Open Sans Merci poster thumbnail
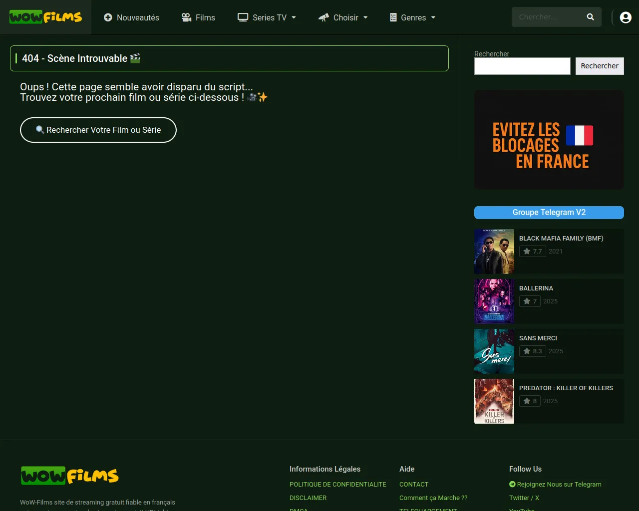The height and width of the screenshot is (511, 639). (x=494, y=351)
